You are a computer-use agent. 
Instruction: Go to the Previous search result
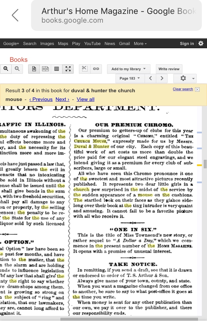pyautogui.click(x=41, y=99)
